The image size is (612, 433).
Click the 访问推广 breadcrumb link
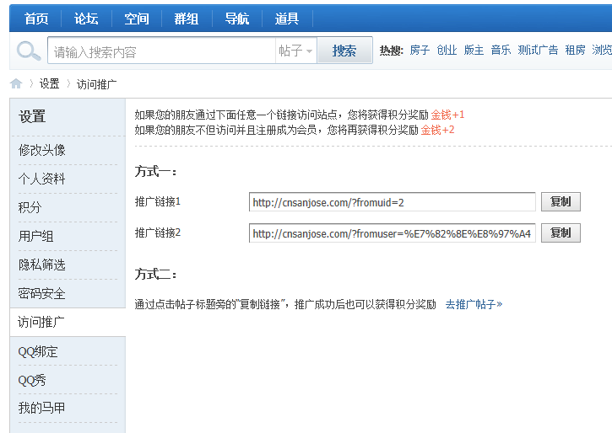pos(96,84)
